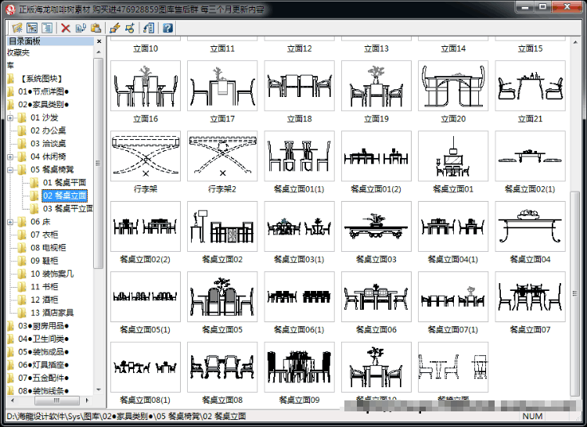Toggle the directory tree panel icon

[x=32, y=27]
